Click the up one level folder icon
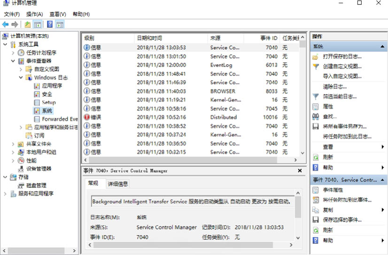The width and height of the screenshot is (388, 255). point(28,24)
